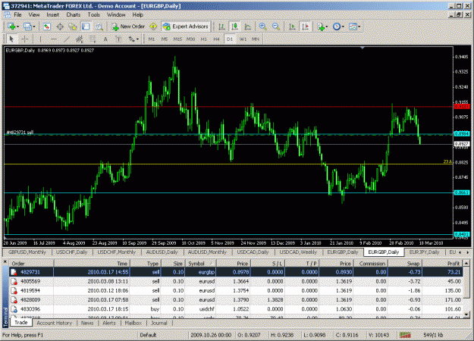
Task: Toggle the D1 daily timeframe button
Action: [230, 39]
